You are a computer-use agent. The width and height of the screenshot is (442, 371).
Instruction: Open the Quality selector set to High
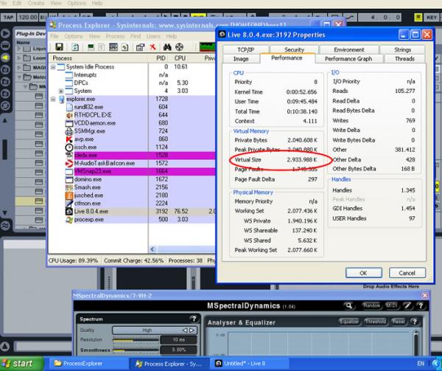pos(147,330)
